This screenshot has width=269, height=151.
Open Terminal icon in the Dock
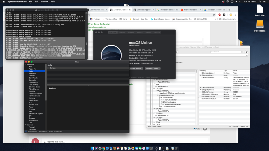[x=164, y=148]
